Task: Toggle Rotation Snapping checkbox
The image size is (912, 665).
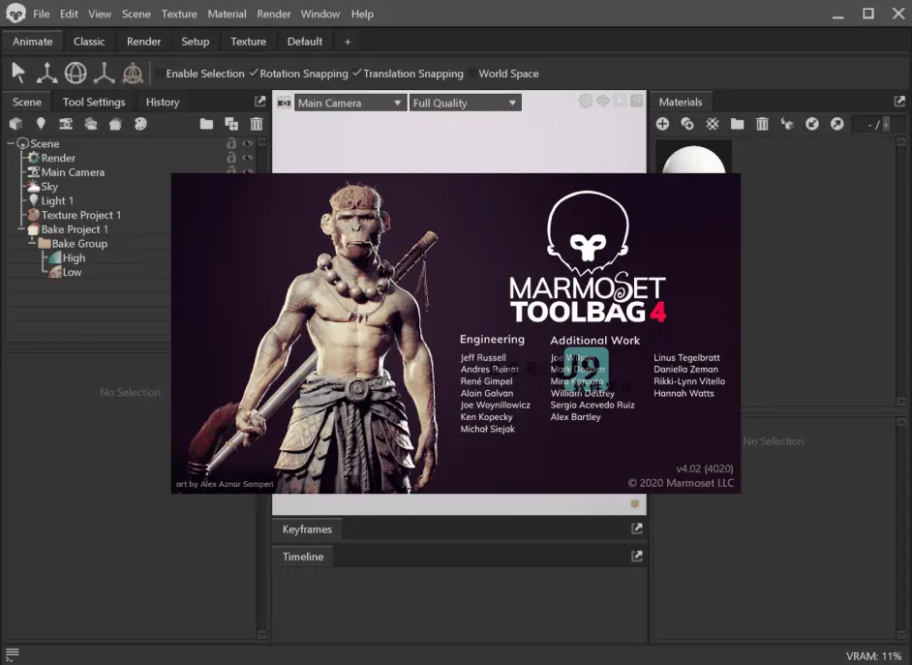Action: [x=254, y=74]
